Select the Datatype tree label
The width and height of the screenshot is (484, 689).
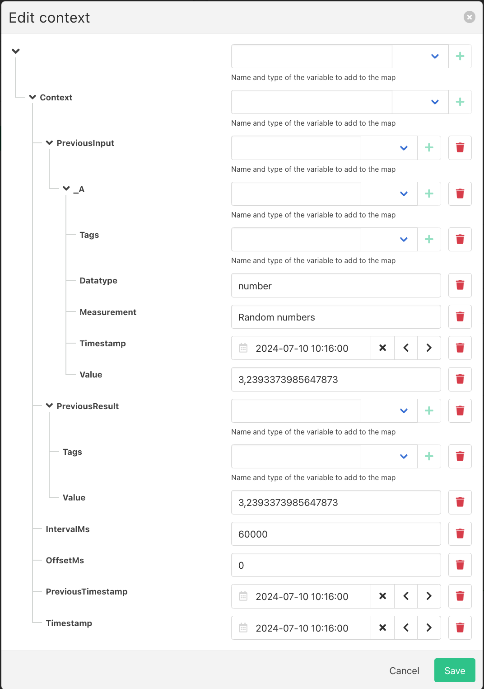pos(98,280)
